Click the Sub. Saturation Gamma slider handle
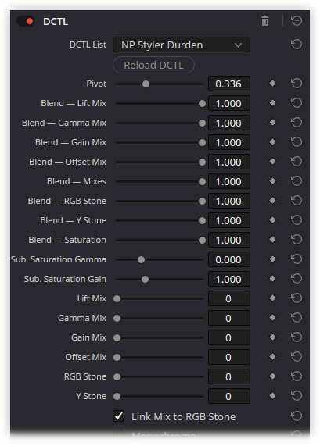The width and height of the screenshot is (320, 446). tap(141, 259)
